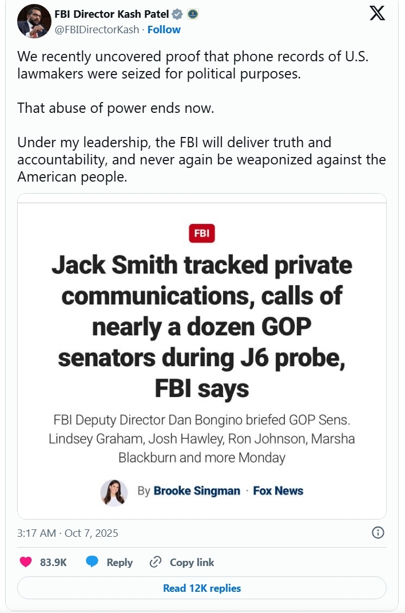
Task: Click the blue reply speech bubble icon
Action: 92,562
